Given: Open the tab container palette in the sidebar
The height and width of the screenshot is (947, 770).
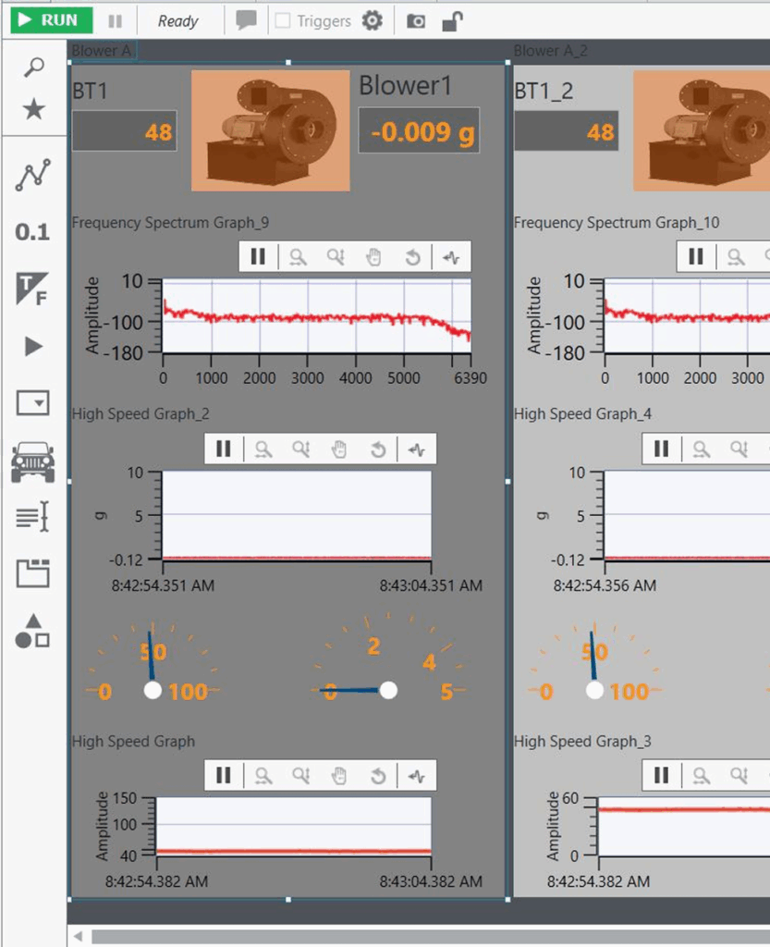Looking at the screenshot, I should point(33,573).
